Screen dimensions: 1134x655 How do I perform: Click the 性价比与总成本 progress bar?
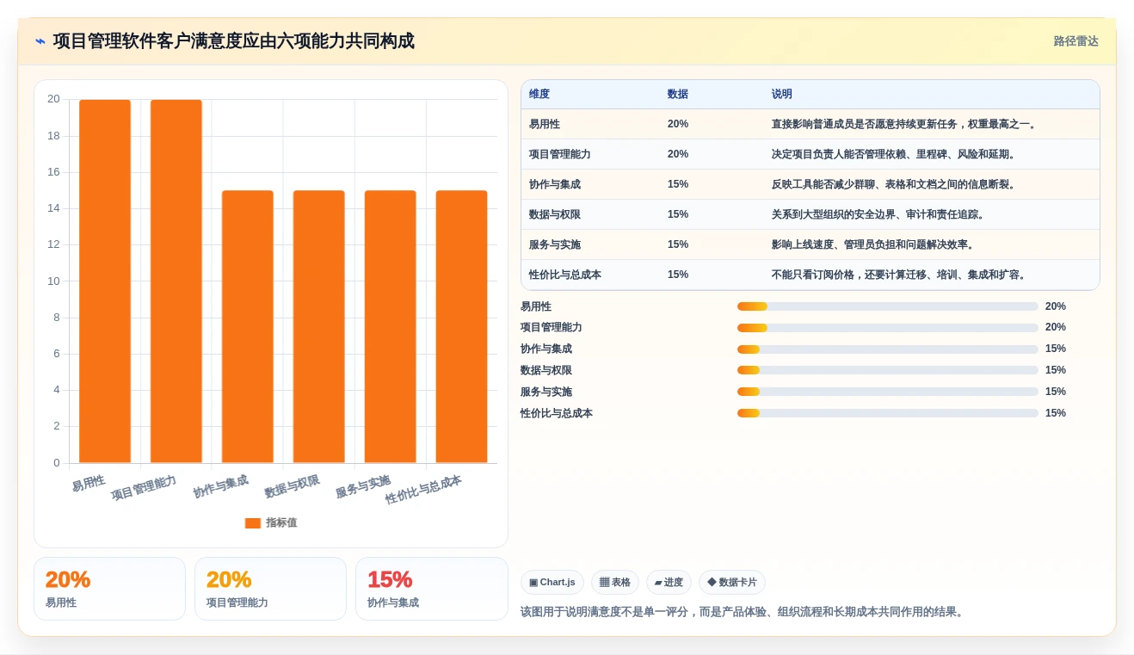[888, 414]
